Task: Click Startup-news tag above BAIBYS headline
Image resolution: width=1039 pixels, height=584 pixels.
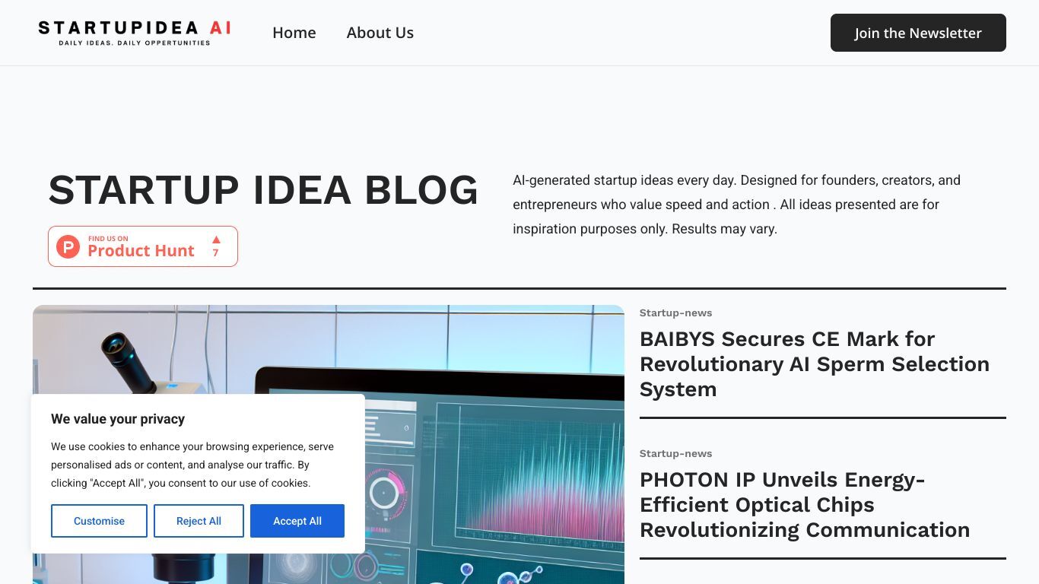Action: 675,313
